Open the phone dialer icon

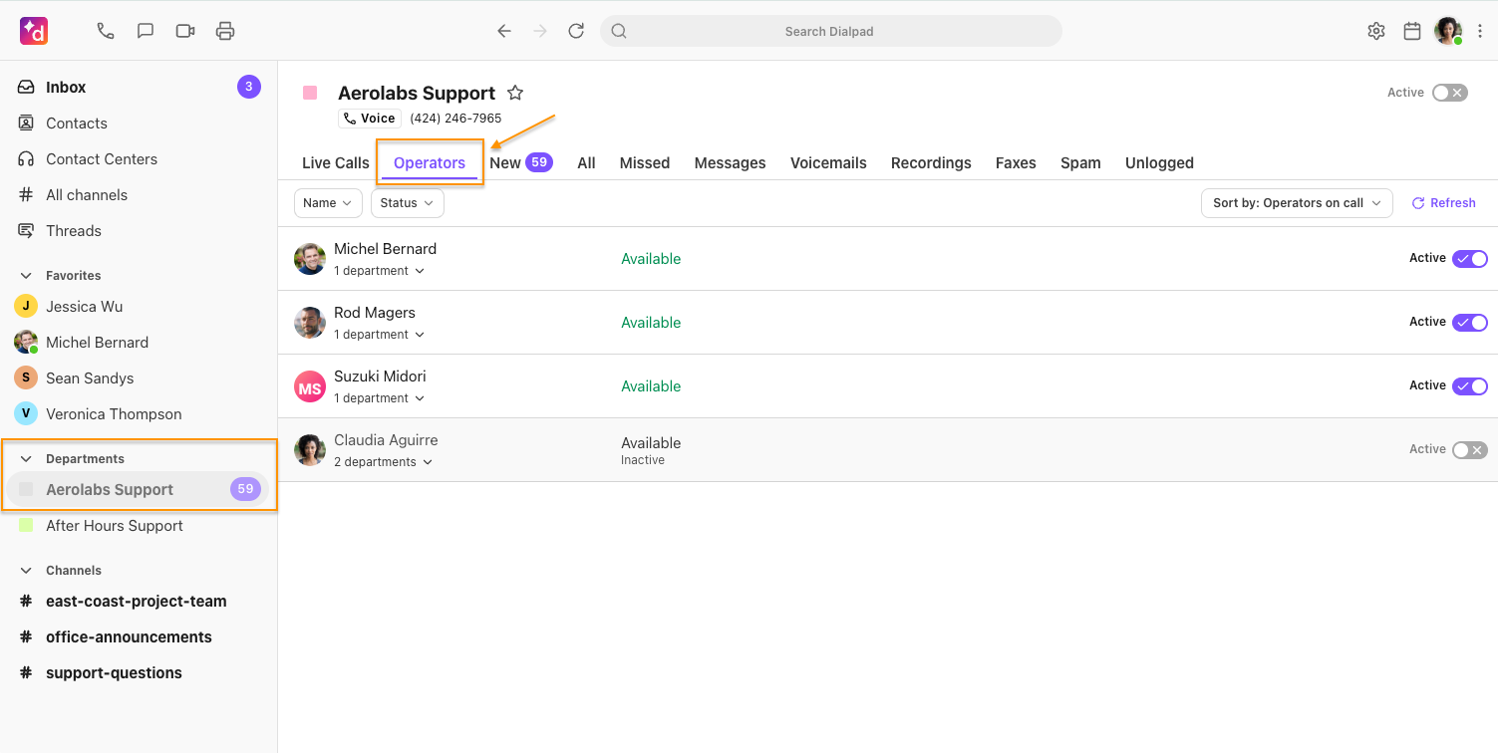pyautogui.click(x=106, y=31)
